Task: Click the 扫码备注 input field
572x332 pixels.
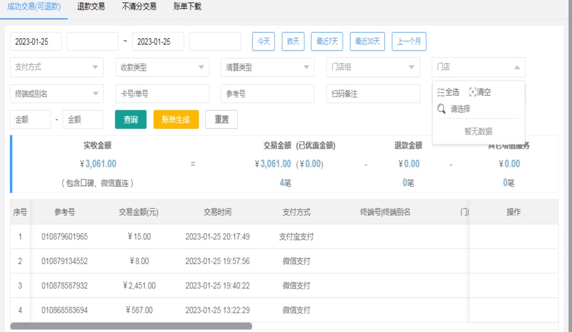Action: coord(372,94)
